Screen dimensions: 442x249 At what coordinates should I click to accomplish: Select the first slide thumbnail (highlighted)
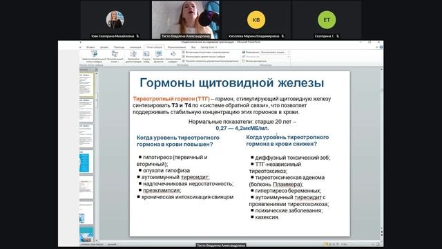[86, 84]
